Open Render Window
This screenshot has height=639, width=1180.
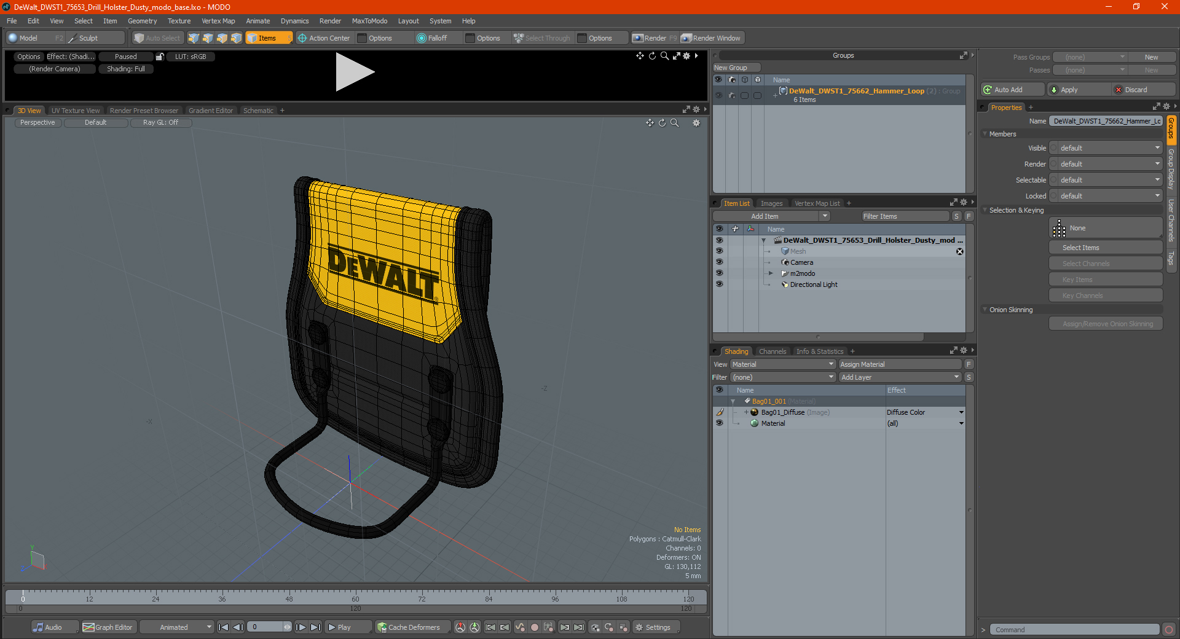pos(712,38)
